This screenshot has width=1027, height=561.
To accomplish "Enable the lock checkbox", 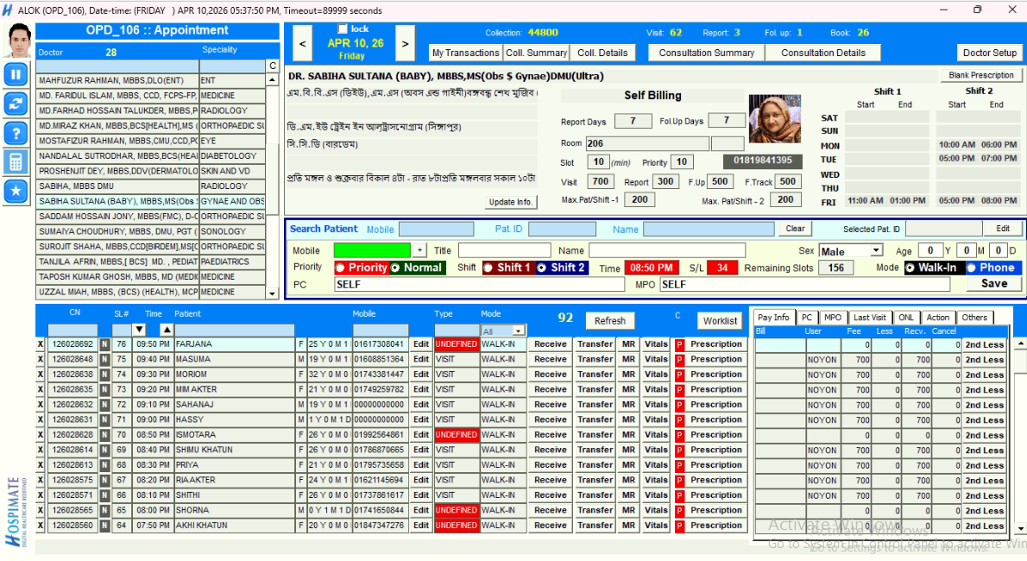I will tap(343, 29).
